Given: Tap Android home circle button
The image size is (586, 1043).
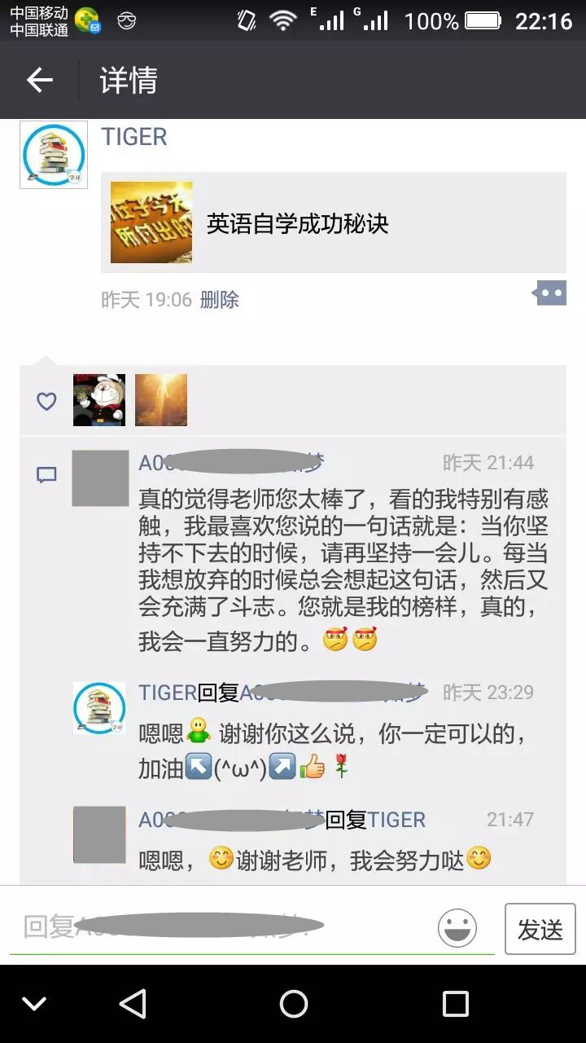Looking at the screenshot, I should [294, 1004].
